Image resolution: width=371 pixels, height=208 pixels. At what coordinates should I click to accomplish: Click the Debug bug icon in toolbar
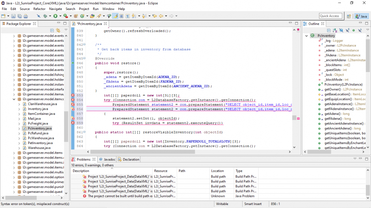point(45,16)
